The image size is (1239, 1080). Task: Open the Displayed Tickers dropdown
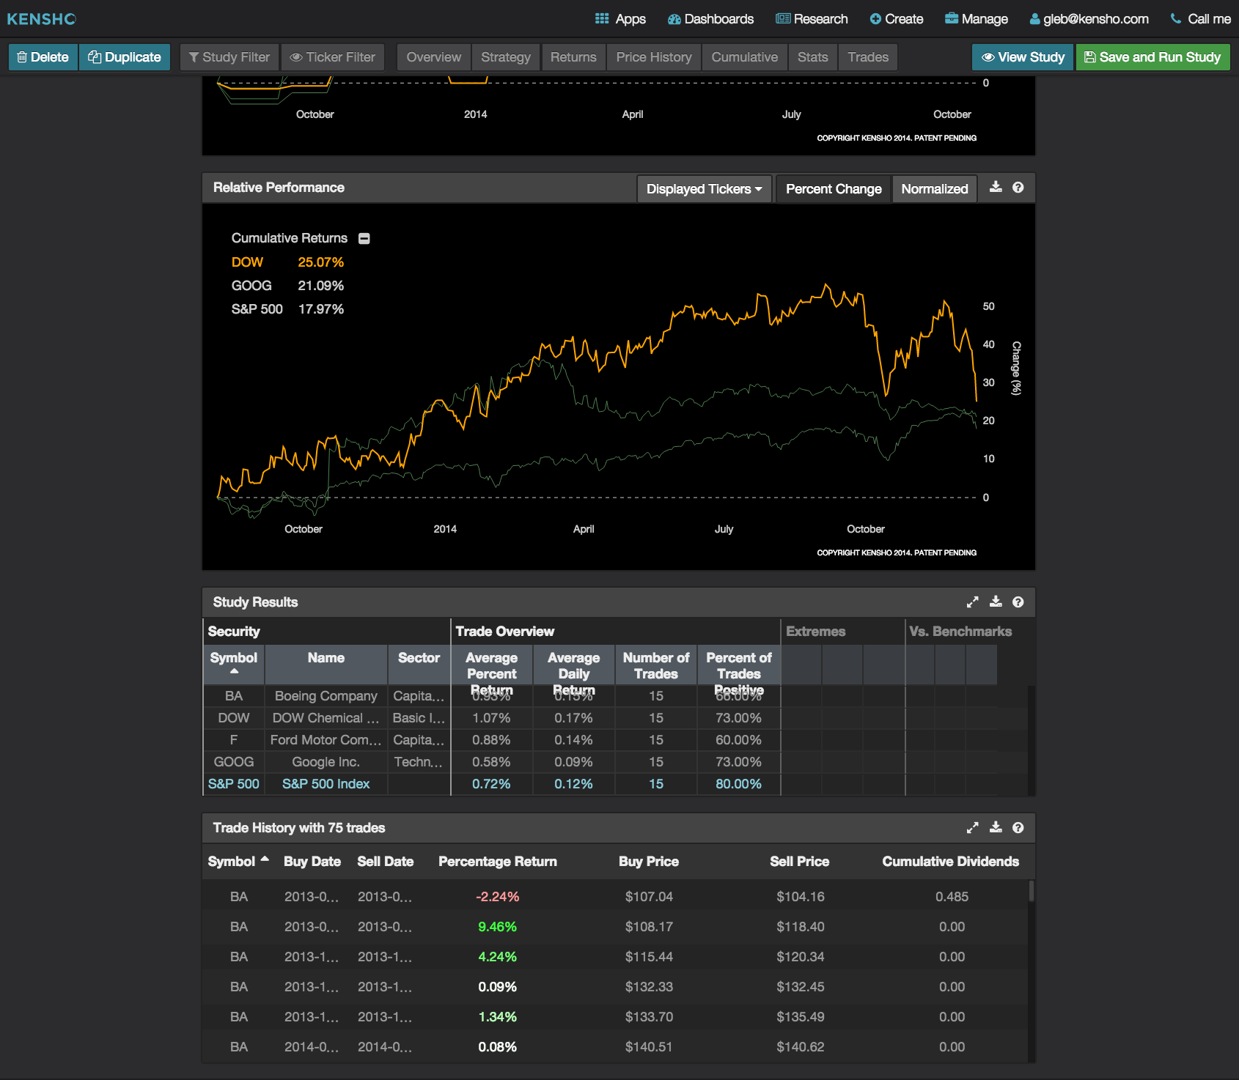[x=705, y=189]
